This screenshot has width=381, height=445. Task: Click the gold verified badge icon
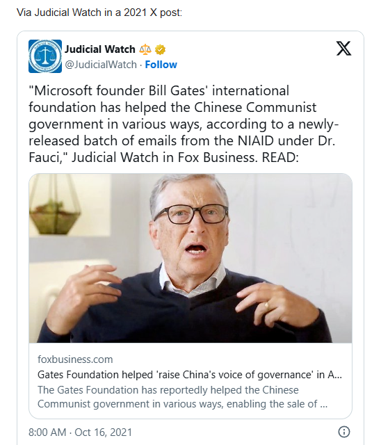tap(160, 49)
